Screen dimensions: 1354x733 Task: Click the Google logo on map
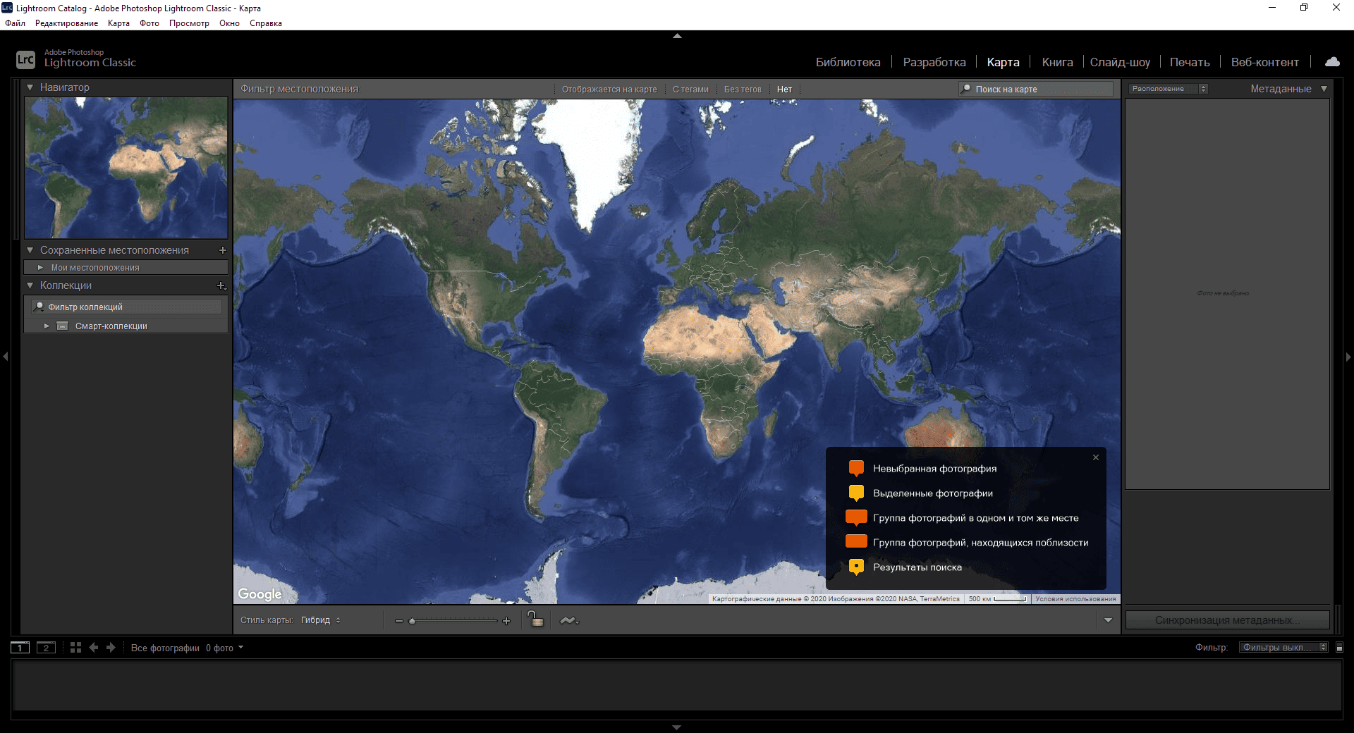coord(260,594)
